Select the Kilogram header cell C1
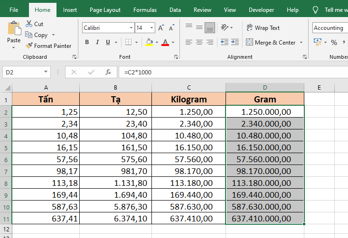Viewport: 348px width, 238px height. pyautogui.click(x=188, y=99)
